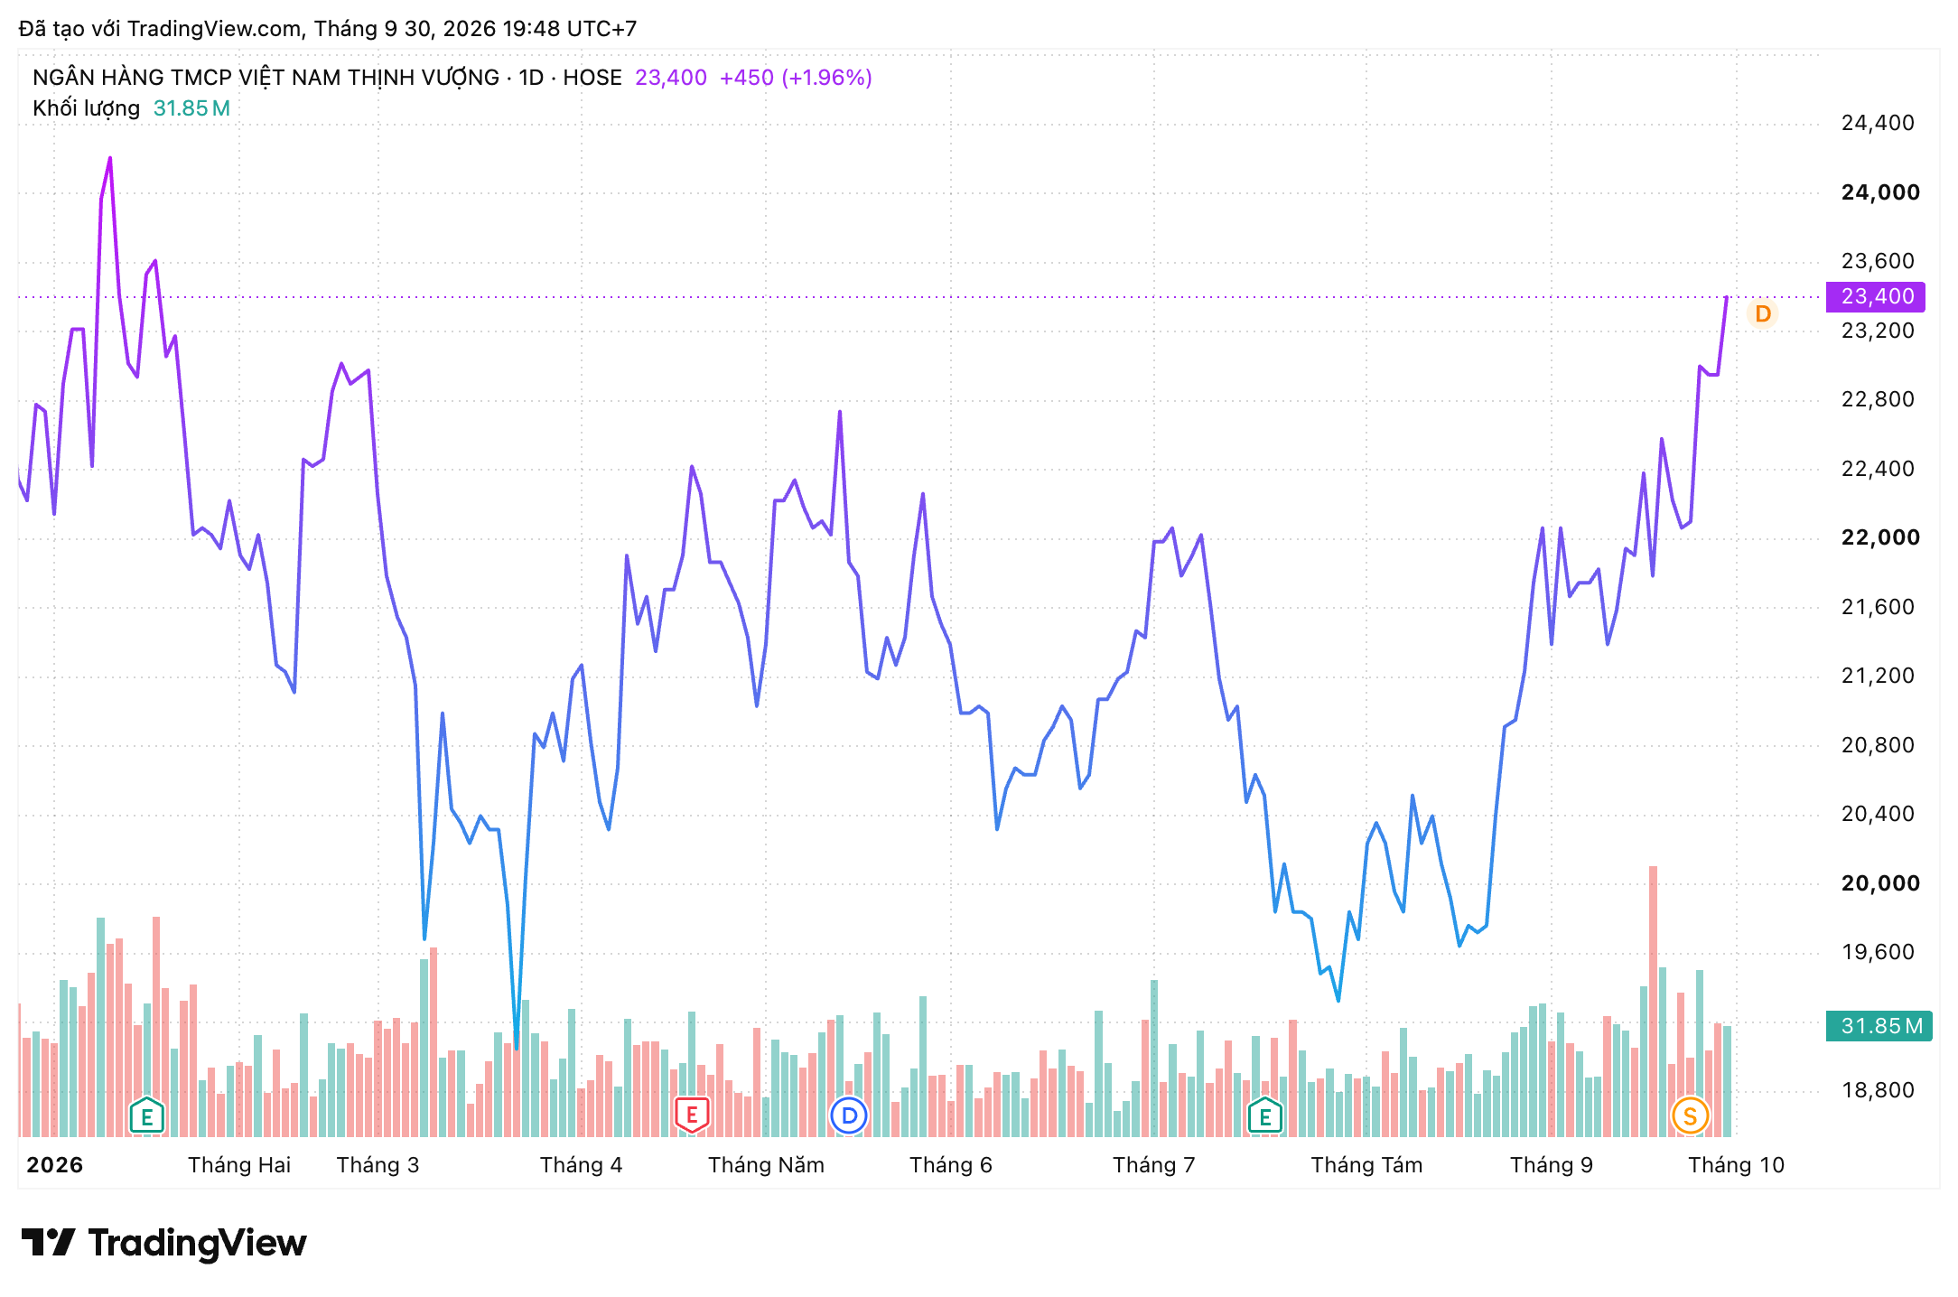Click the Tháng Năm label on the time axis
Screen dimensions: 1958x1297
point(766,1165)
